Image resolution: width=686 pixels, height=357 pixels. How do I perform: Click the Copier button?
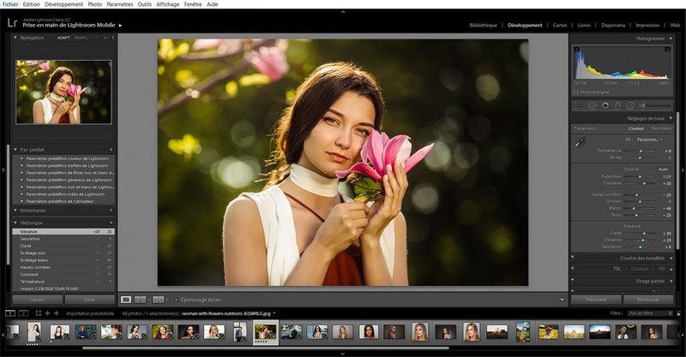coord(37,300)
